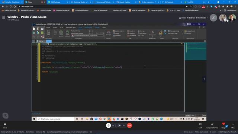Open Modo de Exibição de Conteúdo dropdown
The width and height of the screenshot is (238, 134).
(193, 18)
